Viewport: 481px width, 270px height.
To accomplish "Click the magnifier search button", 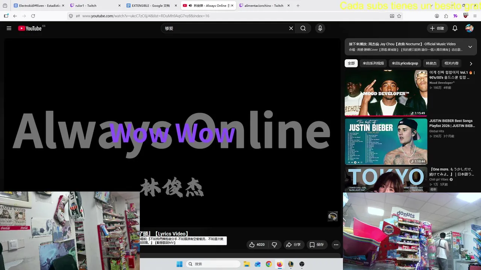I will tap(303, 28).
